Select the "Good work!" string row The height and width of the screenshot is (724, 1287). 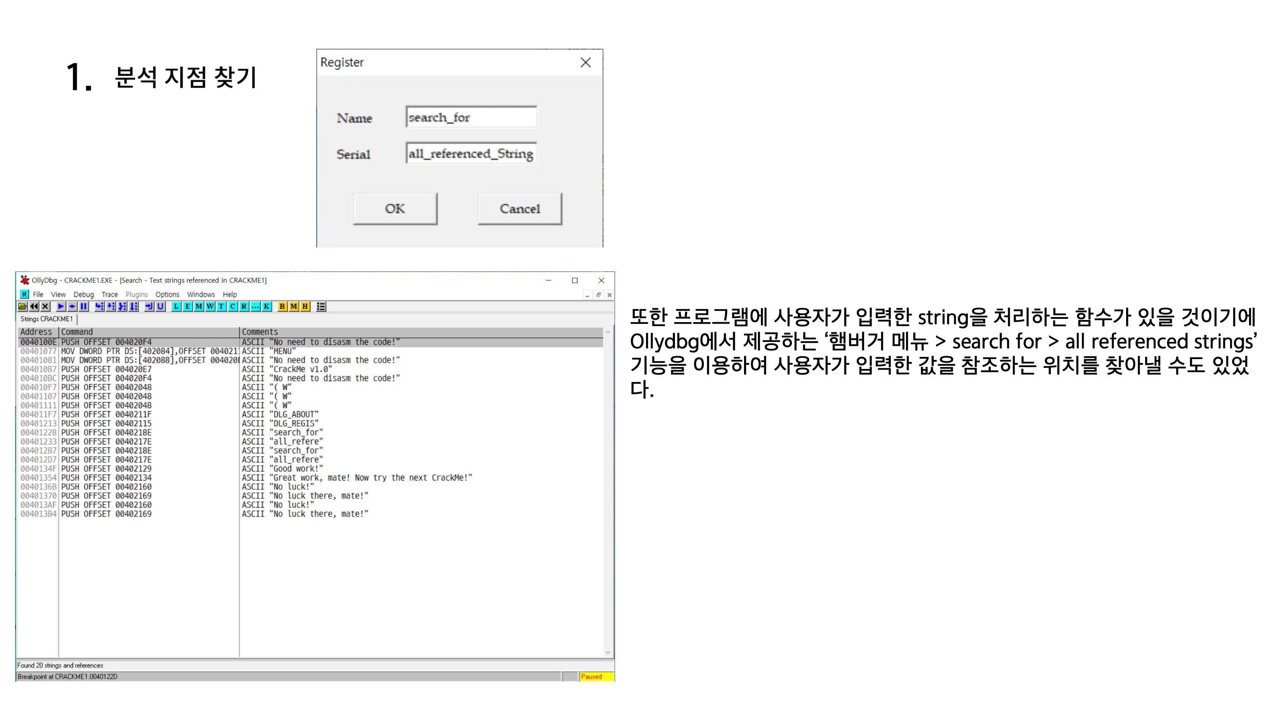(297, 469)
